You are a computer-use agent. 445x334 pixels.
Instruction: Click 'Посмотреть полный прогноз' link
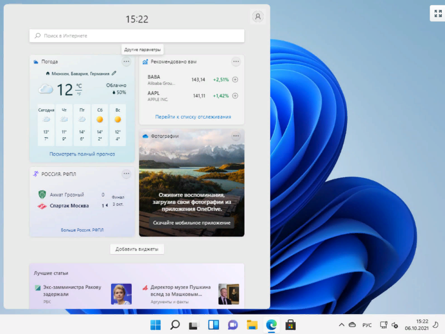(x=82, y=154)
